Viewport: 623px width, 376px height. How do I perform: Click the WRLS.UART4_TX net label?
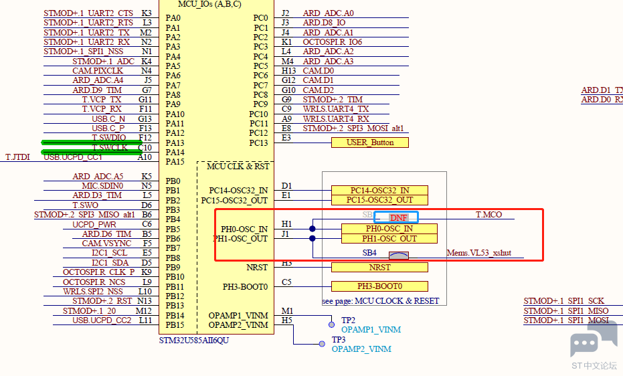[336, 109]
